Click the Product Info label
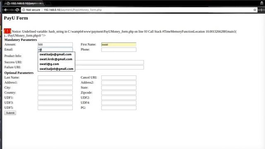 (x=13, y=56)
